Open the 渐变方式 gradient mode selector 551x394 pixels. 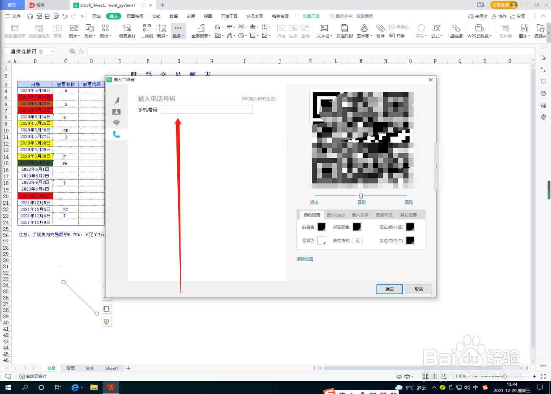[357, 240]
